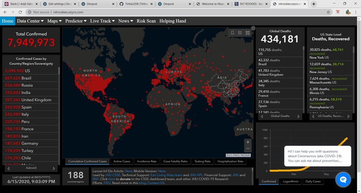Reload the nitrookies page
361x193 pixels.
point(20,12)
